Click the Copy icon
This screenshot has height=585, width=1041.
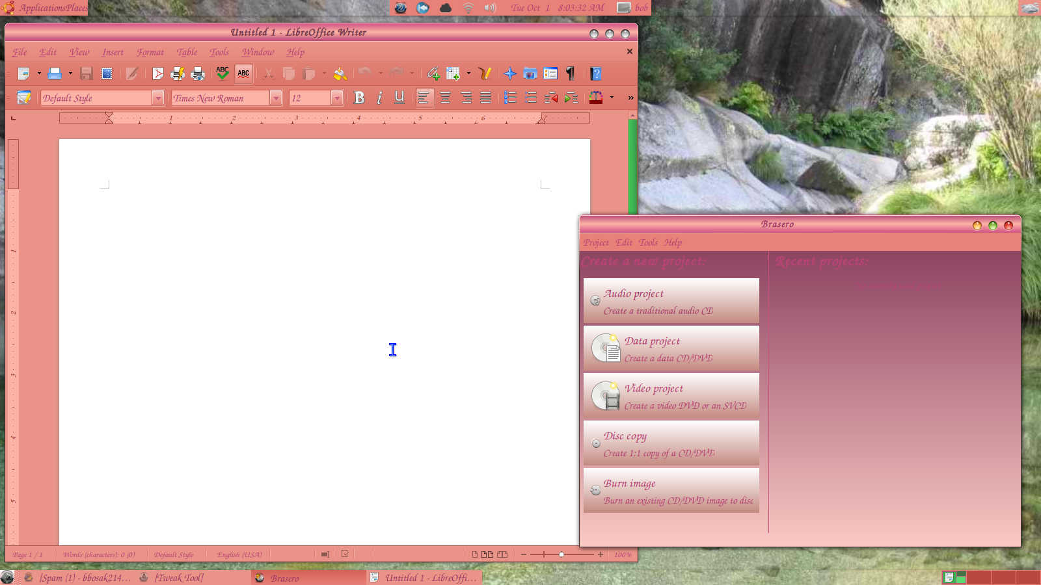coord(288,73)
